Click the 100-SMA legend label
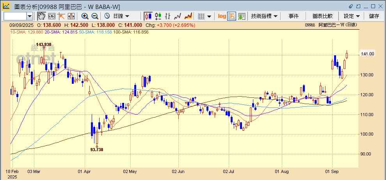The width and height of the screenshot is (386, 180). pos(131,32)
